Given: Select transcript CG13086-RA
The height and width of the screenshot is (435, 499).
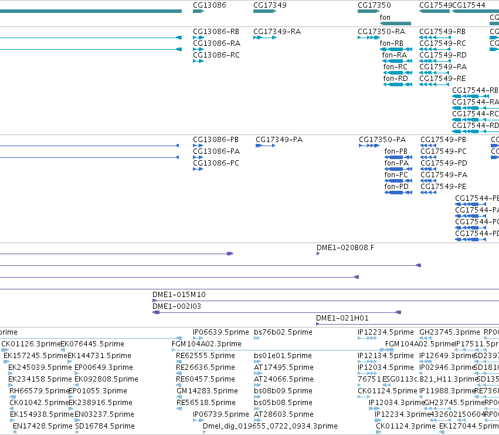Looking at the screenshot, I should [x=216, y=43].
